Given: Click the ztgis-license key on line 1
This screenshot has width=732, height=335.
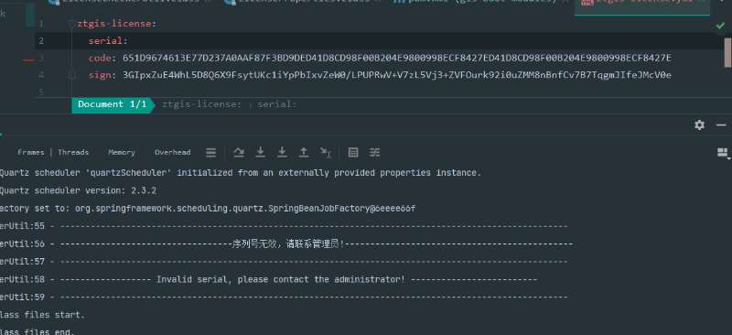Looking at the screenshot, I should [113, 24].
